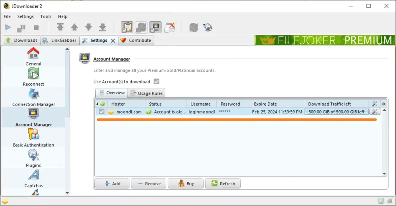Click the sidebar scroll down arrow
This screenshot has height=206, width=396.
click(67, 193)
